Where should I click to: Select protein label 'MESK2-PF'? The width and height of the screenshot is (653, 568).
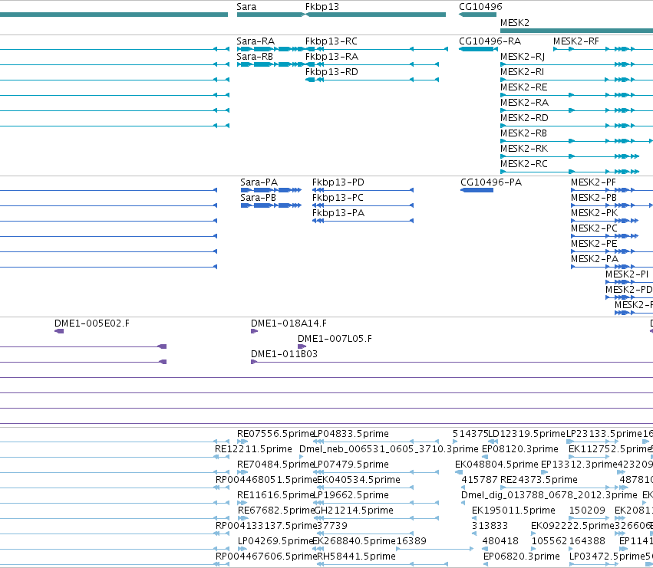(593, 182)
